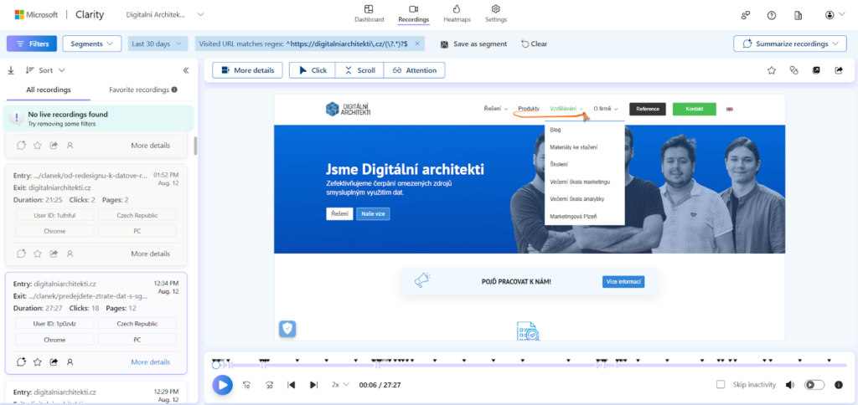The height and width of the screenshot is (405, 858).
Task: Skip back 10 seconds in the recording
Action: point(247,385)
